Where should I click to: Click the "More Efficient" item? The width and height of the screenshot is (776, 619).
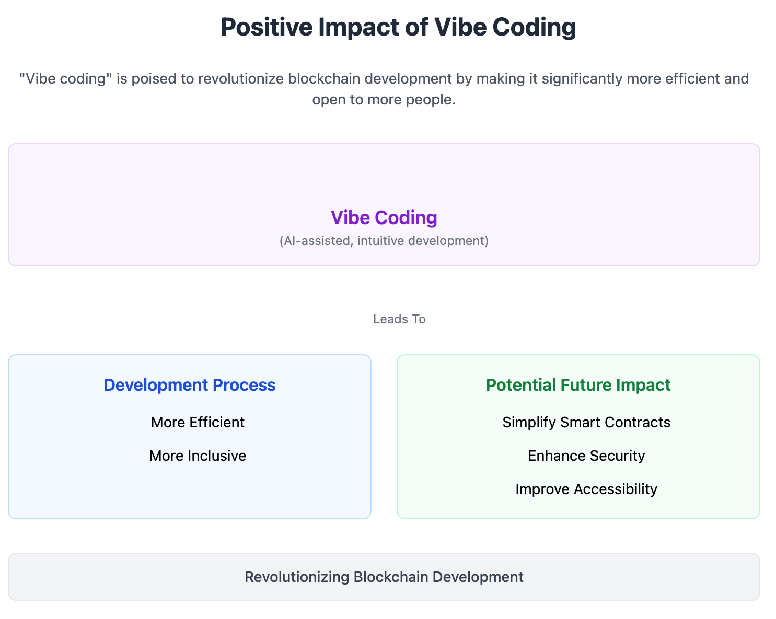point(198,422)
